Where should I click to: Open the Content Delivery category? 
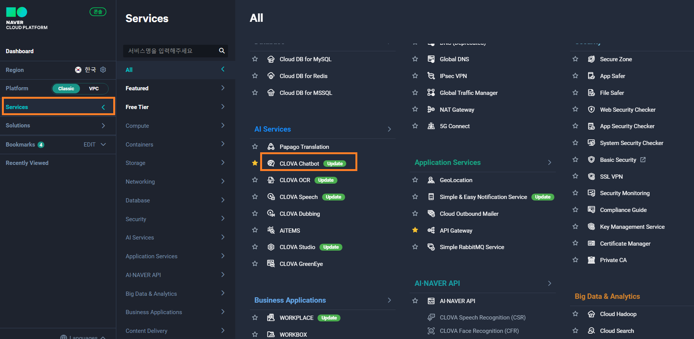[x=176, y=331]
